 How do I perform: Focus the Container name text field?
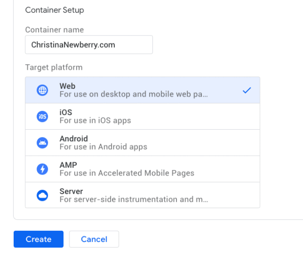tap(88, 45)
